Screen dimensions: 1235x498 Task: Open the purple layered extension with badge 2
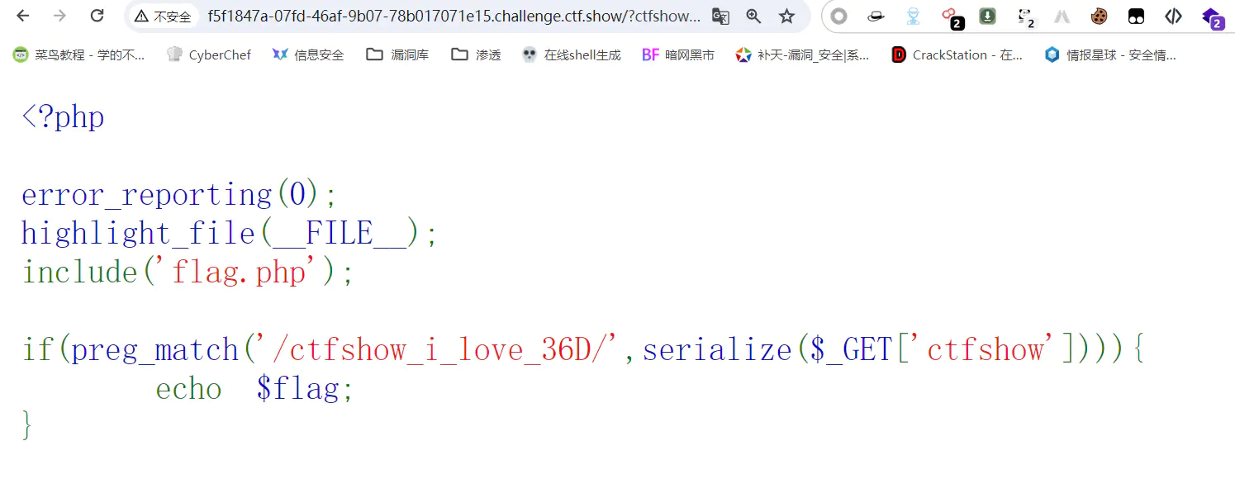coord(1212,17)
